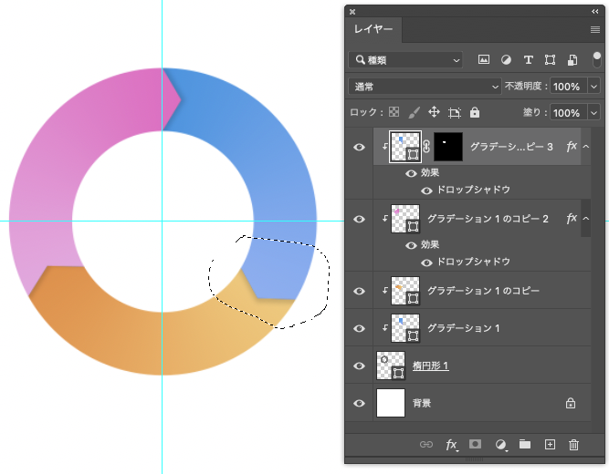
Task: Hide the 背景 layer visibility eye
Action: tap(359, 404)
